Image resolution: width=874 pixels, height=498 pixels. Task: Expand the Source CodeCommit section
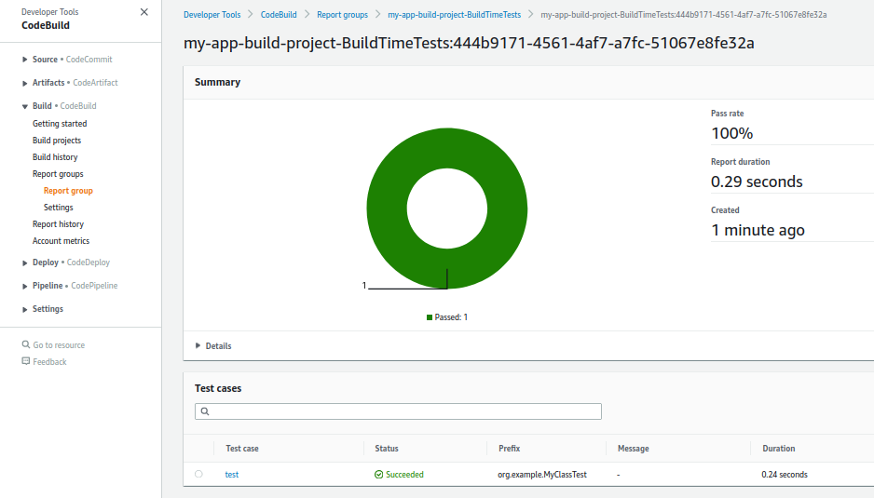(x=25, y=60)
